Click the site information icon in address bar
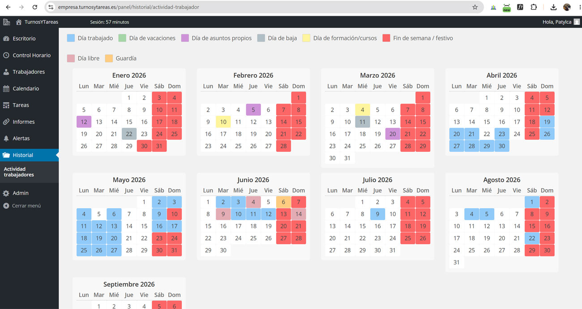582x309 pixels. click(51, 7)
